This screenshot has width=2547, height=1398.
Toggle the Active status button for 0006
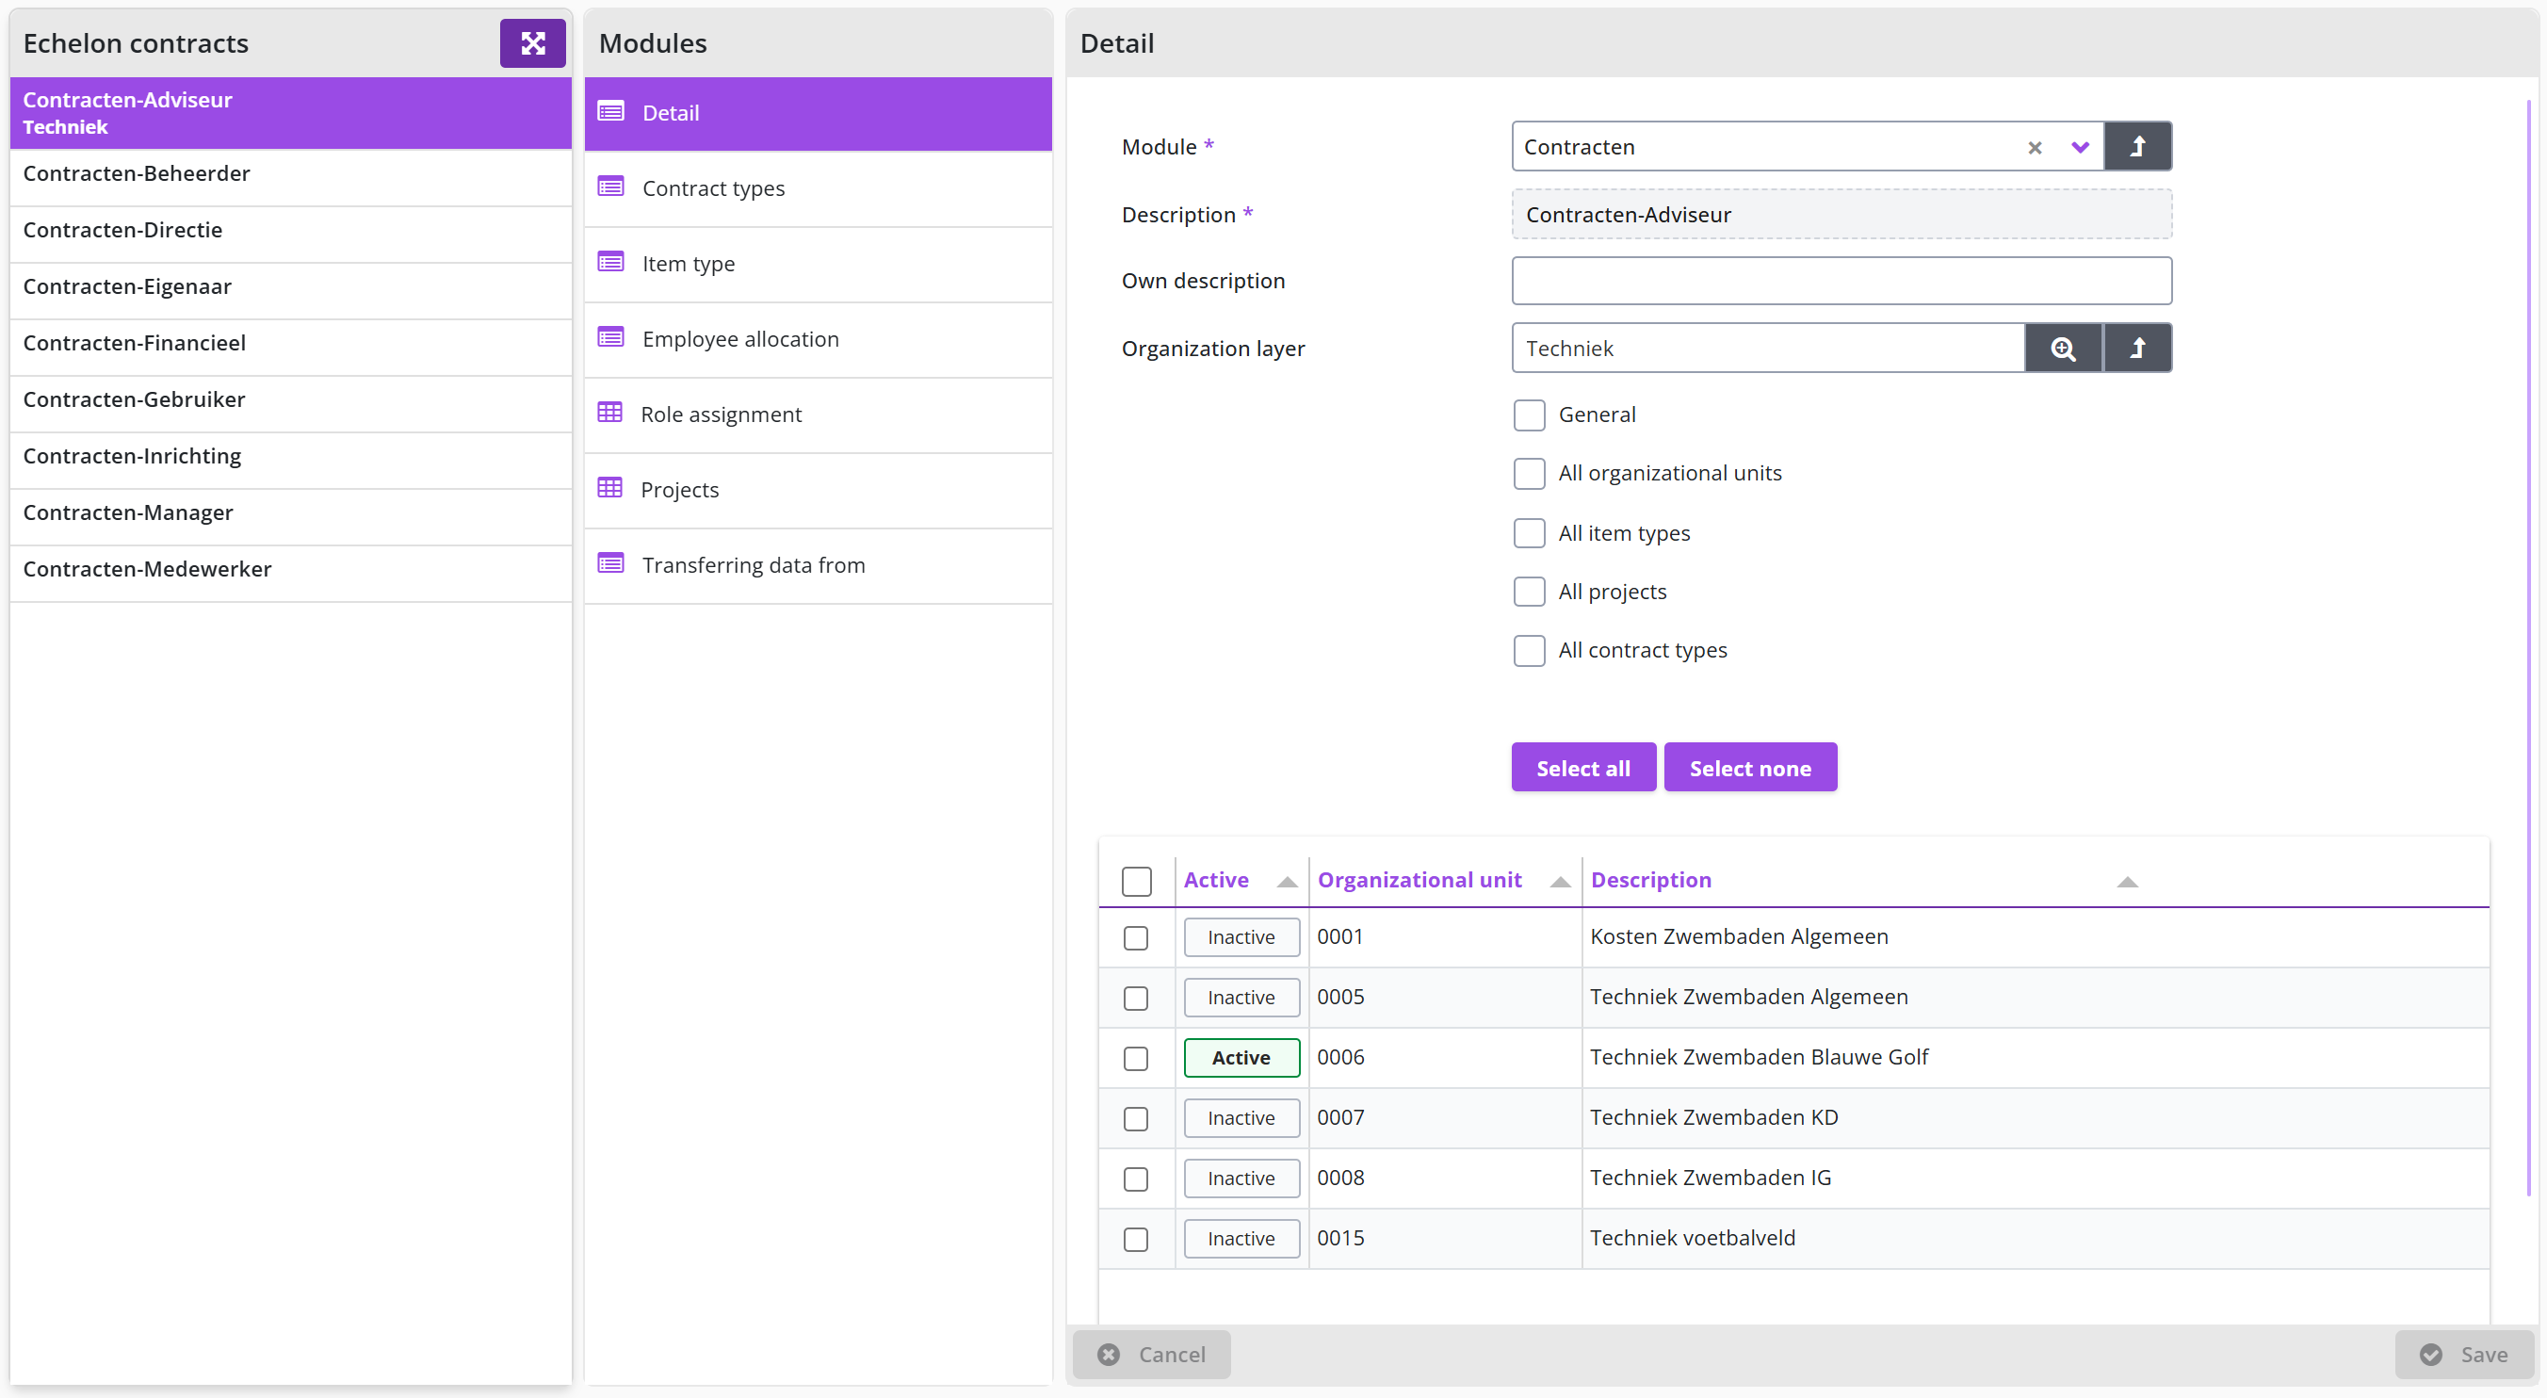point(1241,1058)
